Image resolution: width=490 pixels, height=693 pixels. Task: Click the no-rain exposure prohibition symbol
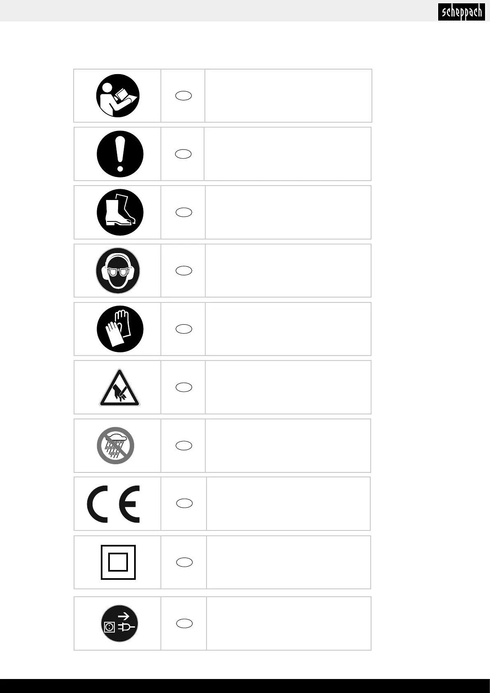(116, 446)
